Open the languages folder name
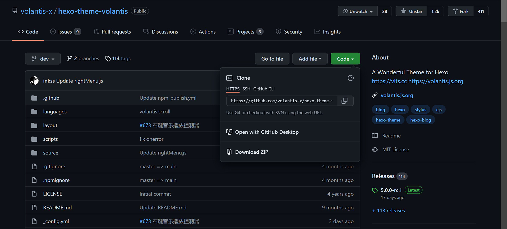The image size is (507, 229). [x=55, y=112]
